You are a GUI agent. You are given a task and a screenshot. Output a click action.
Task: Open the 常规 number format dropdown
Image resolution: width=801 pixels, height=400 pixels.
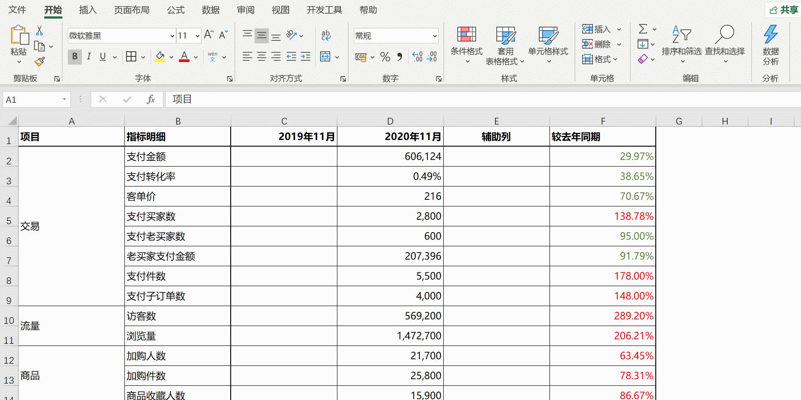434,35
